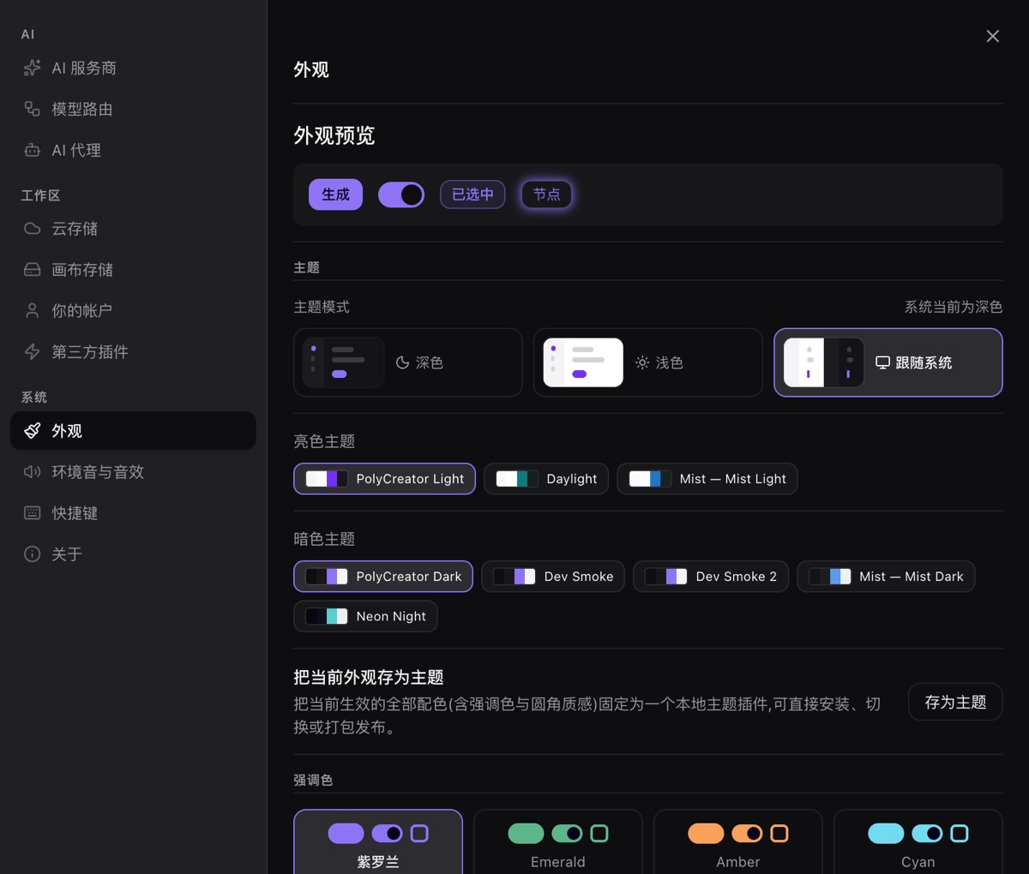
Task: Open AI 服务商 settings page
Action: coord(133,68)
